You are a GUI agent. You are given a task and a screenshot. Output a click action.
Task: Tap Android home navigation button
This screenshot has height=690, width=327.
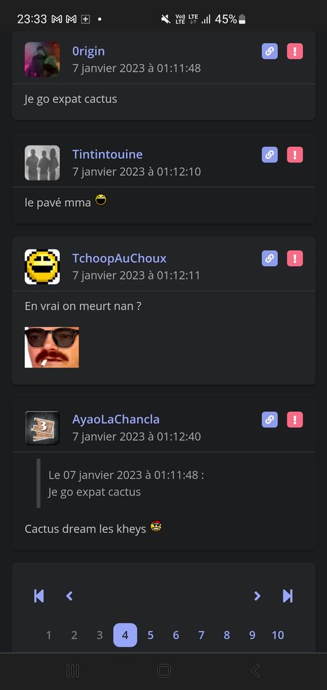[163, 670]
